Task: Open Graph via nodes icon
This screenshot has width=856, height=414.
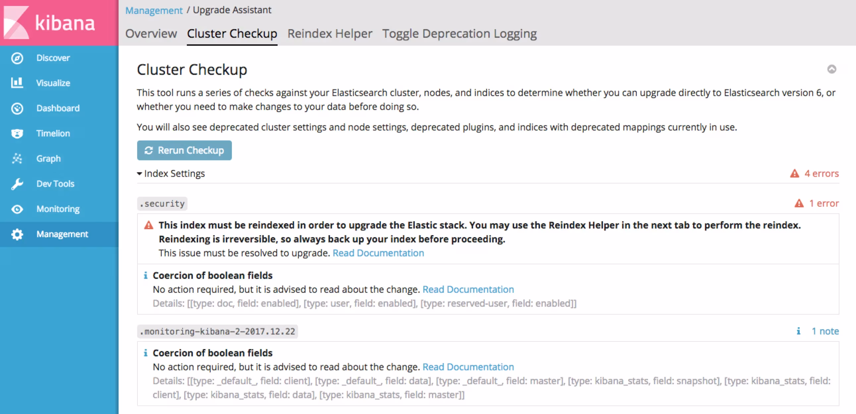Action: pyautogui.click(x=17, y=159)
